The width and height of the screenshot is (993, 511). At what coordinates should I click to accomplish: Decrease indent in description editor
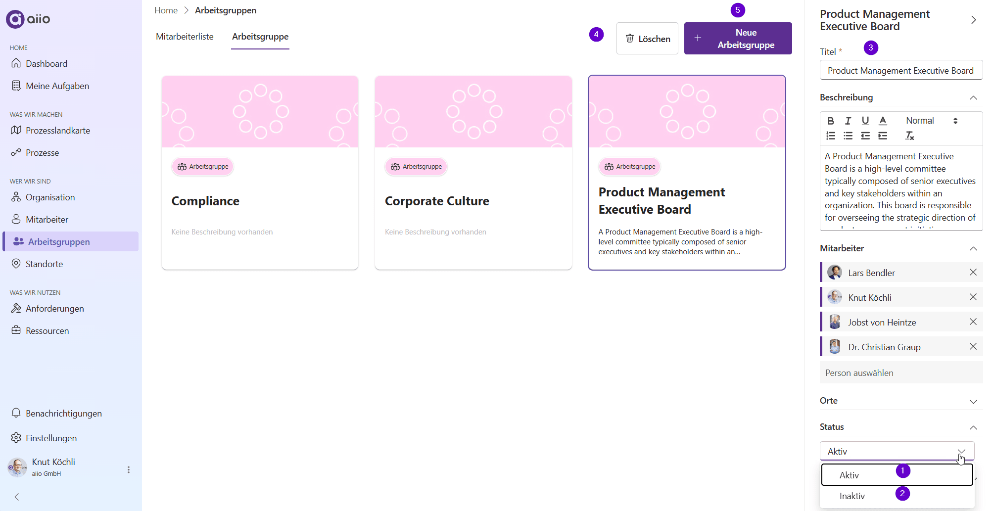pos(865,136)
